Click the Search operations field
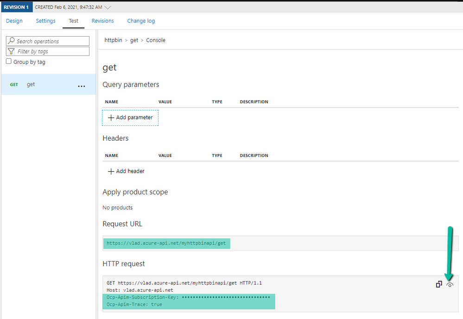The height and width of the screenshot is (319, 463). 51,41
